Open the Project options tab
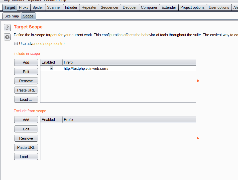Viewport: 238px width, 180px height. 192,7
